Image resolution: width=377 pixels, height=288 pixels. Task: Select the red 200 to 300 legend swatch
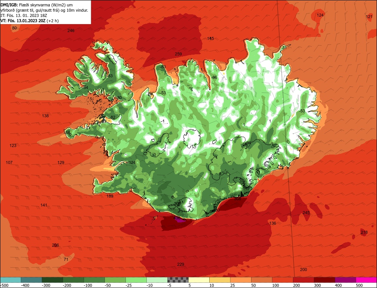click(x=303, y=280)
